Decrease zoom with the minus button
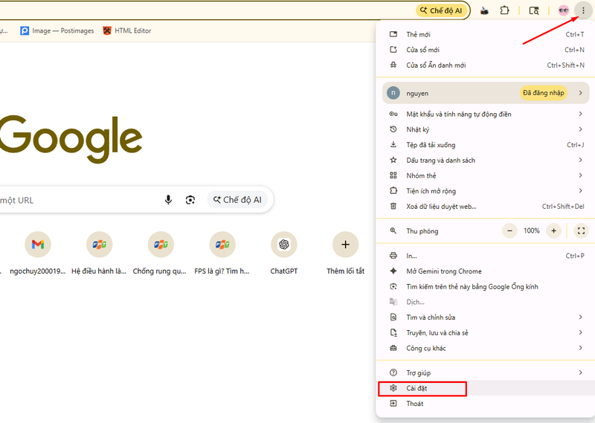 509,230
